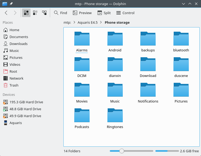Open the window menu dropdown arrow in titlebar
The image size is (201, 156).
pos(183,4)
